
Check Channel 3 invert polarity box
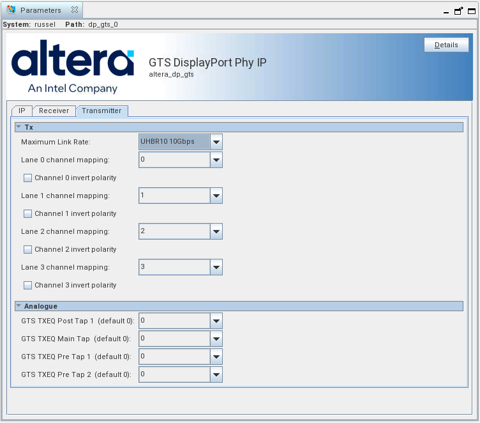coord(27,286)
